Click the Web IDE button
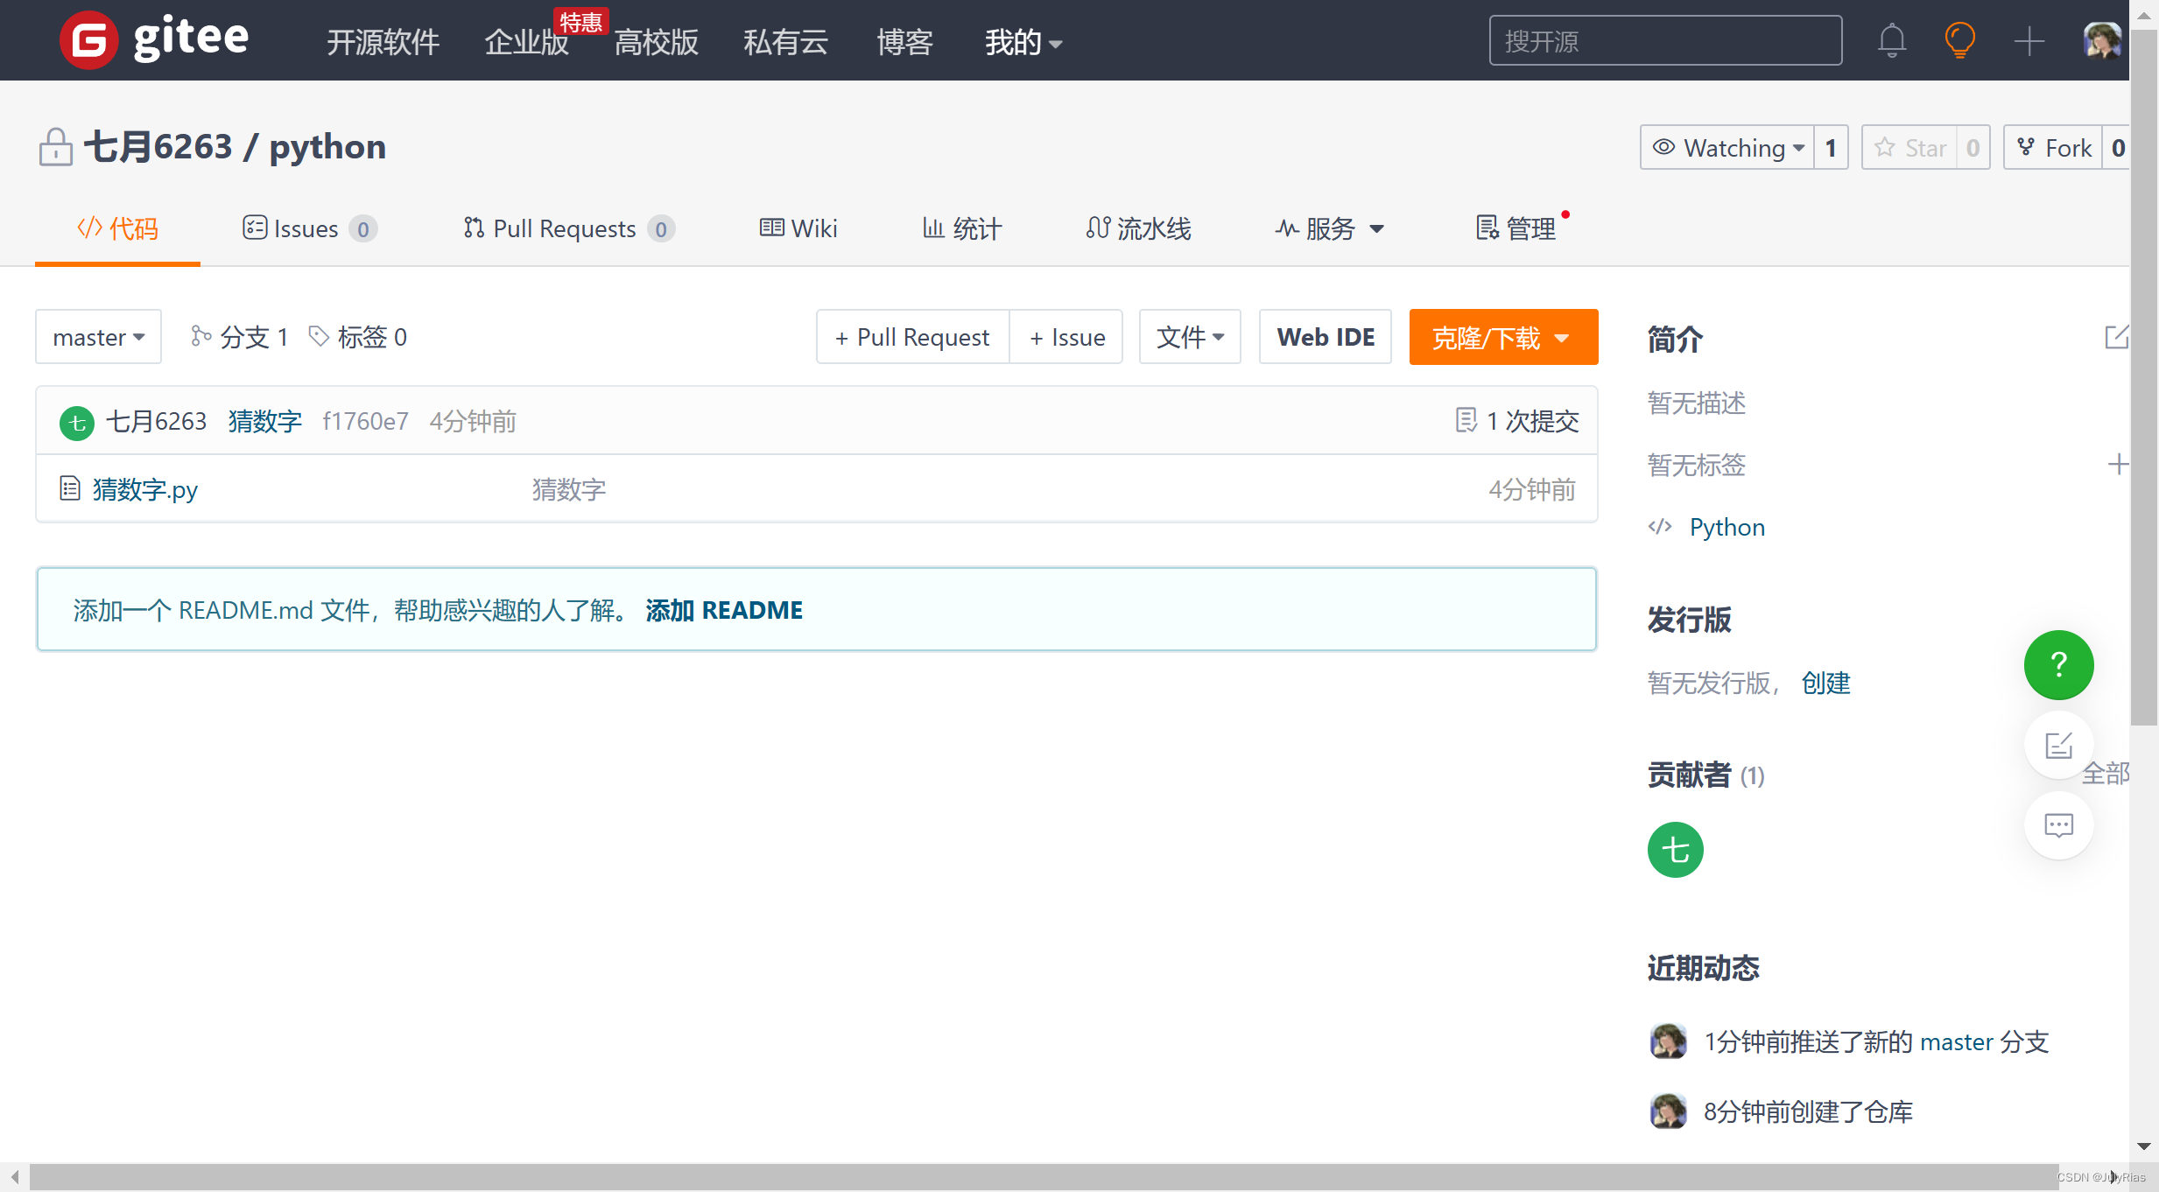This screenshot has width=2159, height=1192. tap(1325, 337)
